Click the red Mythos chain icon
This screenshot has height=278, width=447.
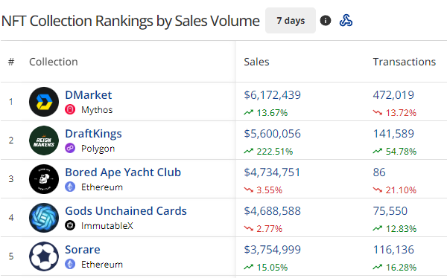[70, 109]
